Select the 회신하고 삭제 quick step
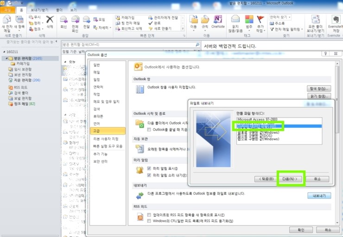 129,28
